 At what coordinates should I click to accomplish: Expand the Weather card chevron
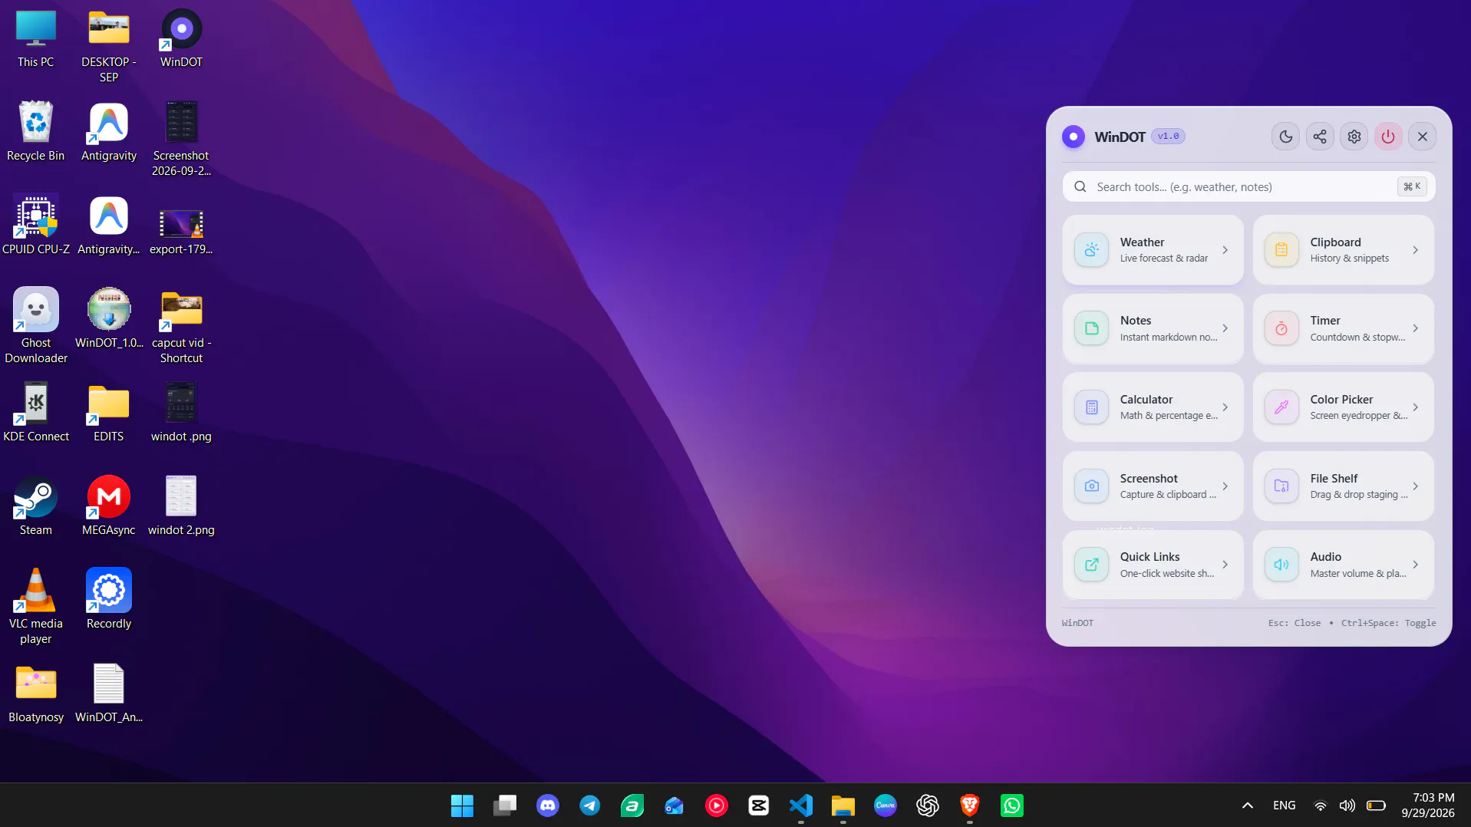pyautogui.click(x=1225, y=250)
